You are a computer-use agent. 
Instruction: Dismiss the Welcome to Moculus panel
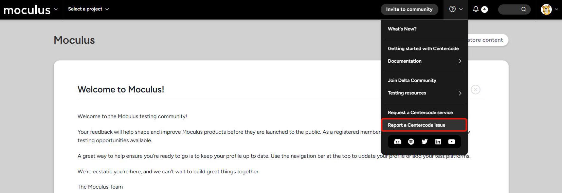(x=475, y=89)
